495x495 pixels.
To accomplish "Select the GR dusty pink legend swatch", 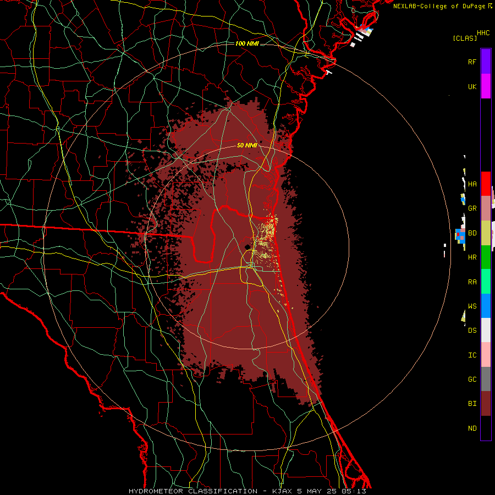I will 486,208.
